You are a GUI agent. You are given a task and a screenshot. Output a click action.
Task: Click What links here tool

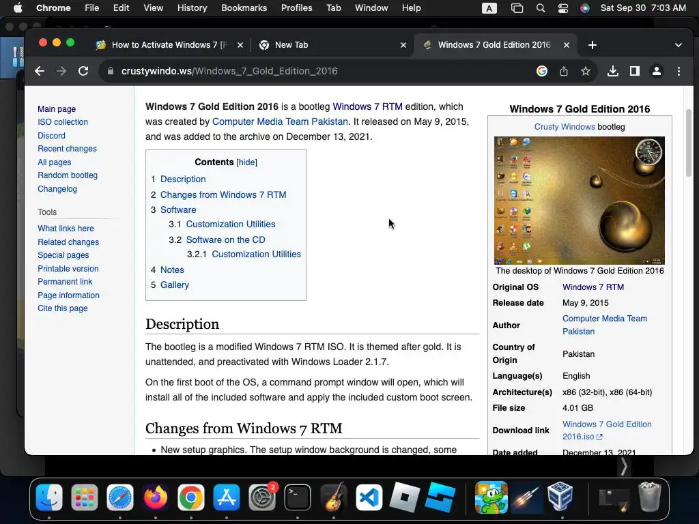(66, 229)
